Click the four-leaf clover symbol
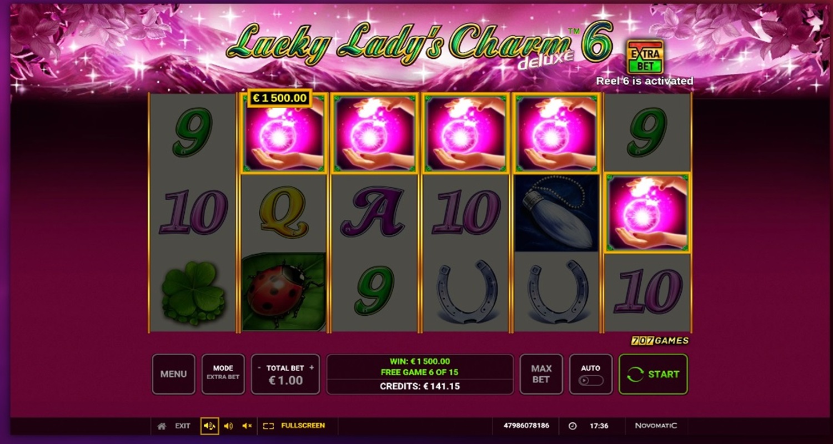The image size is (833, 444). tap(193, 291)
